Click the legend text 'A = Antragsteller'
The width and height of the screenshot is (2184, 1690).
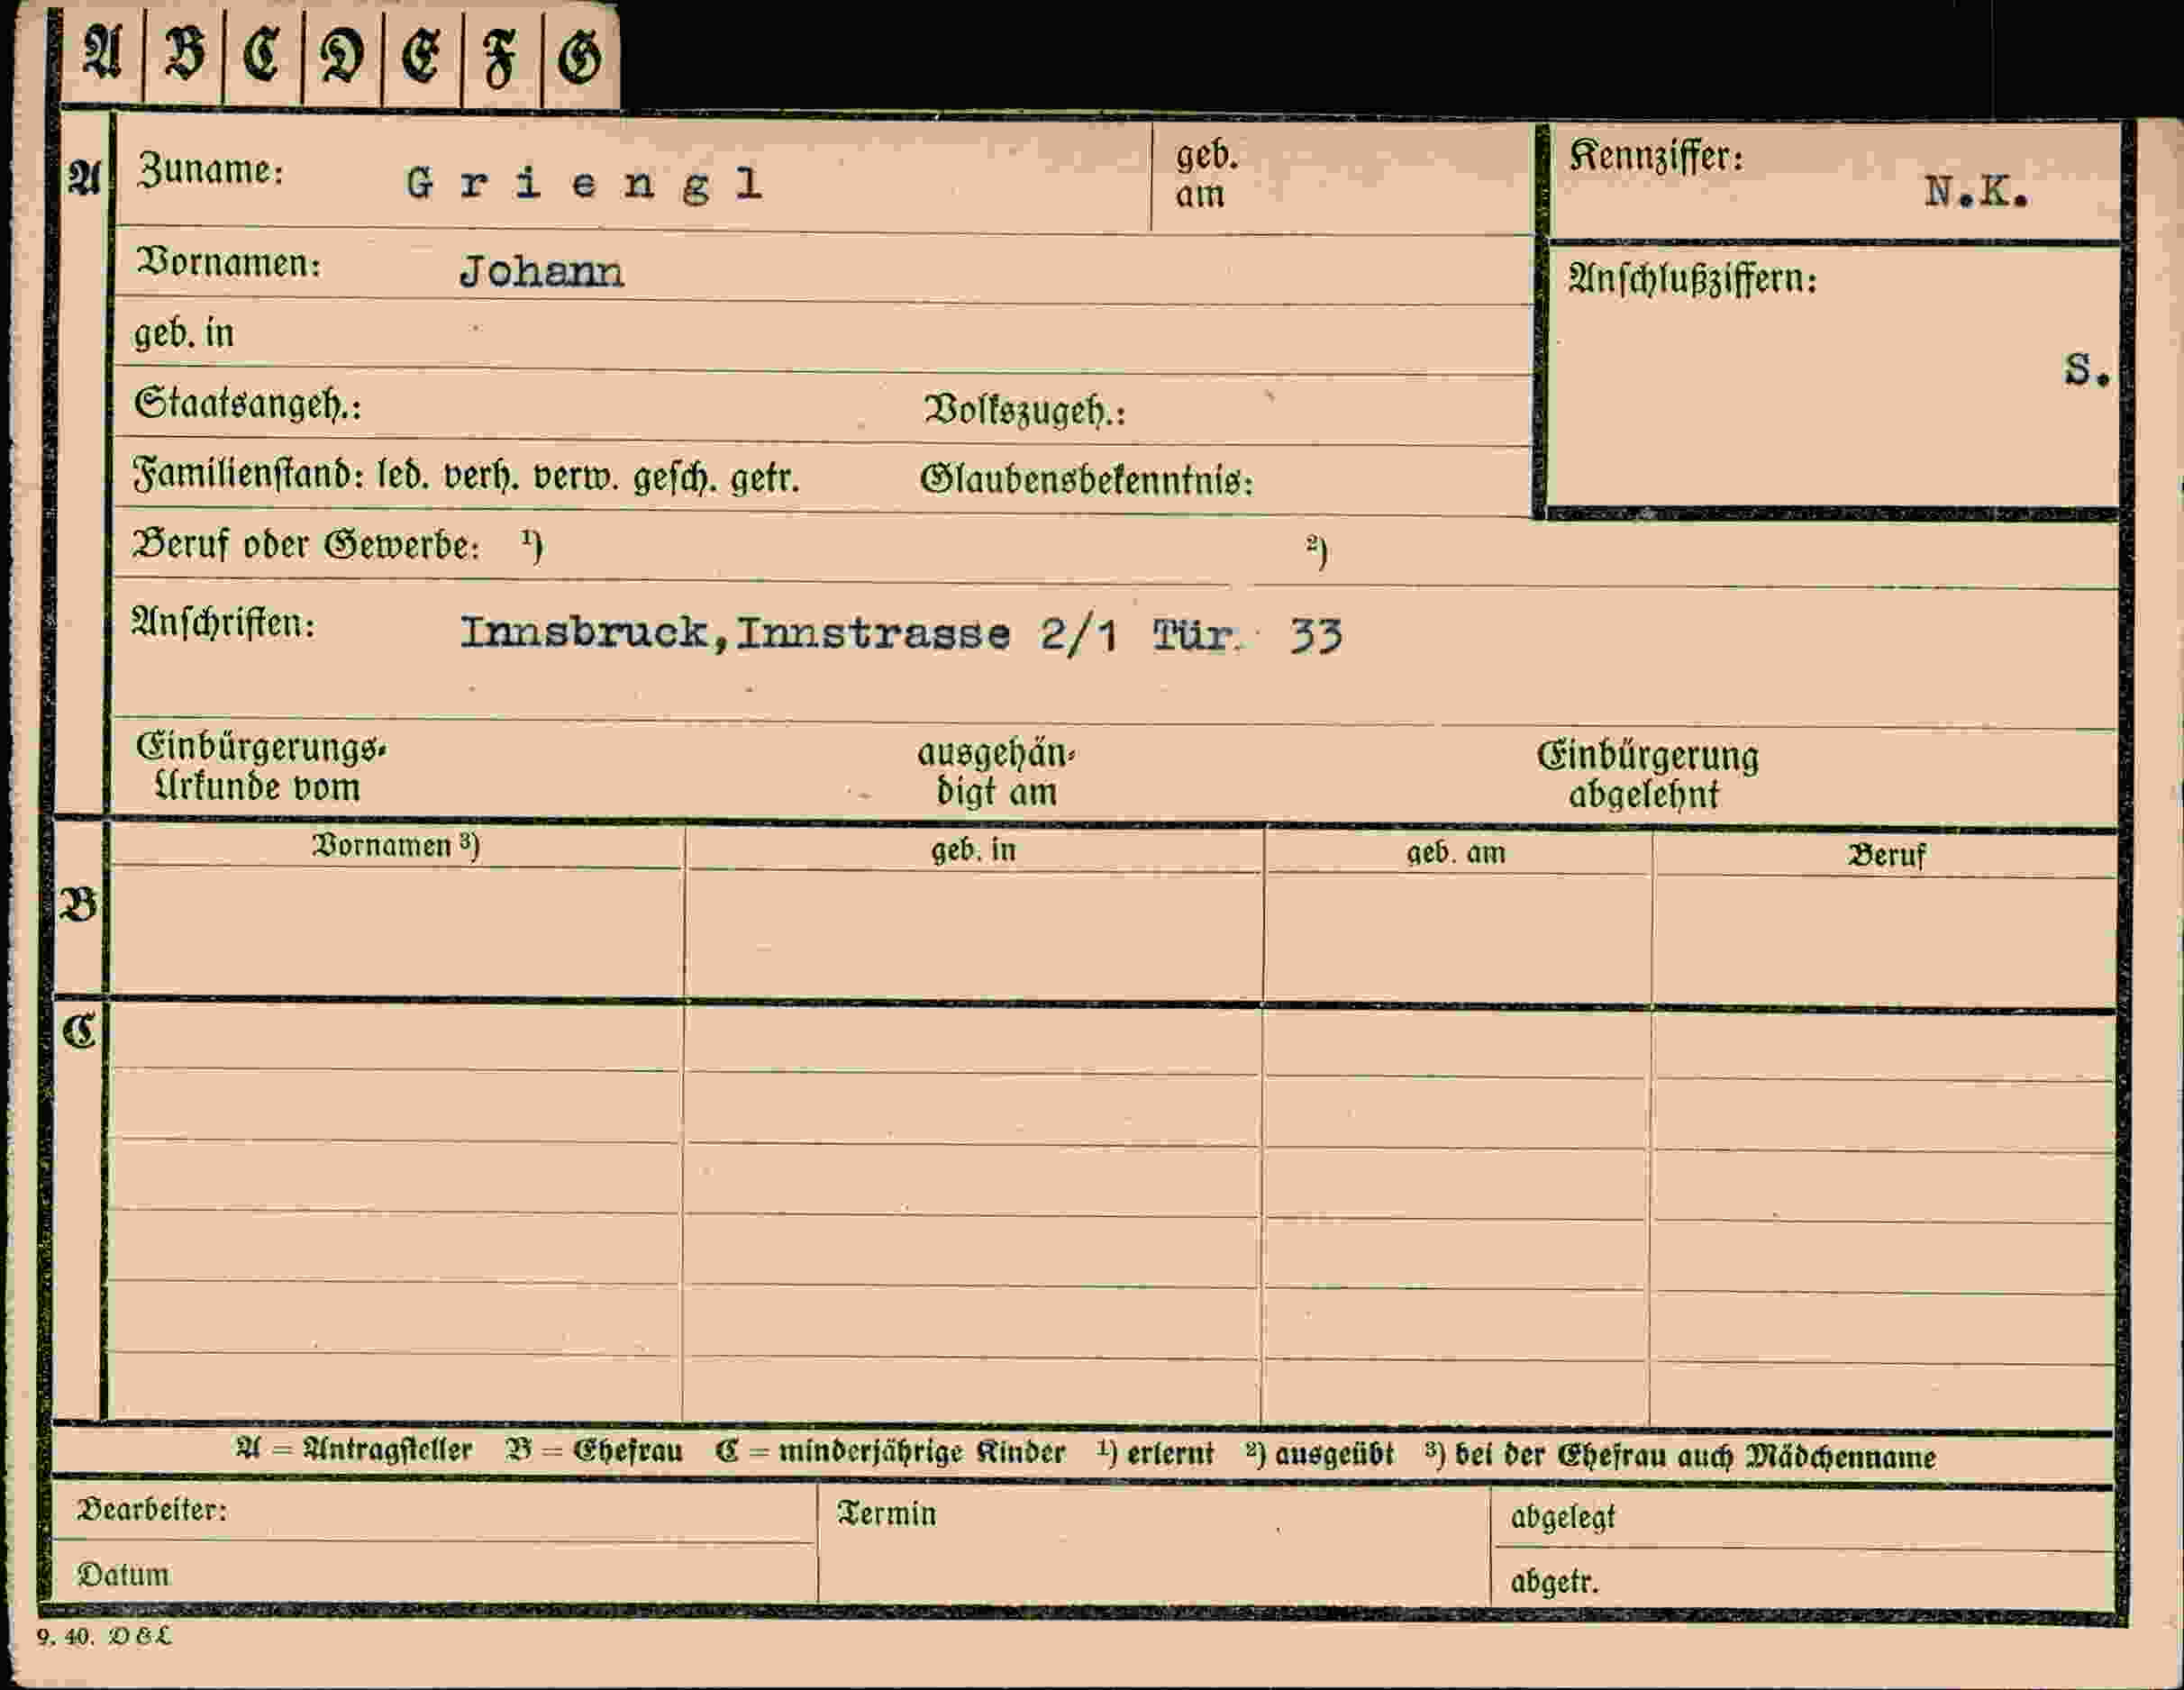[353, 1450]
